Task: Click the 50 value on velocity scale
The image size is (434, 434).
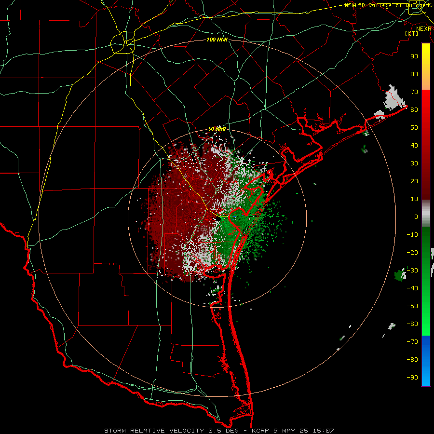Action: coord(414,128)
